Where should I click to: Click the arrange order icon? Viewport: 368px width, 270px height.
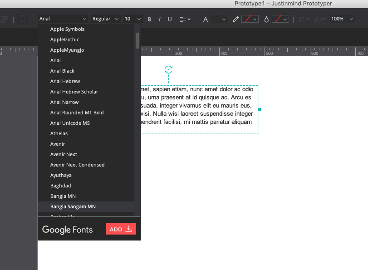pyautogui.click(x=320, y=19)
